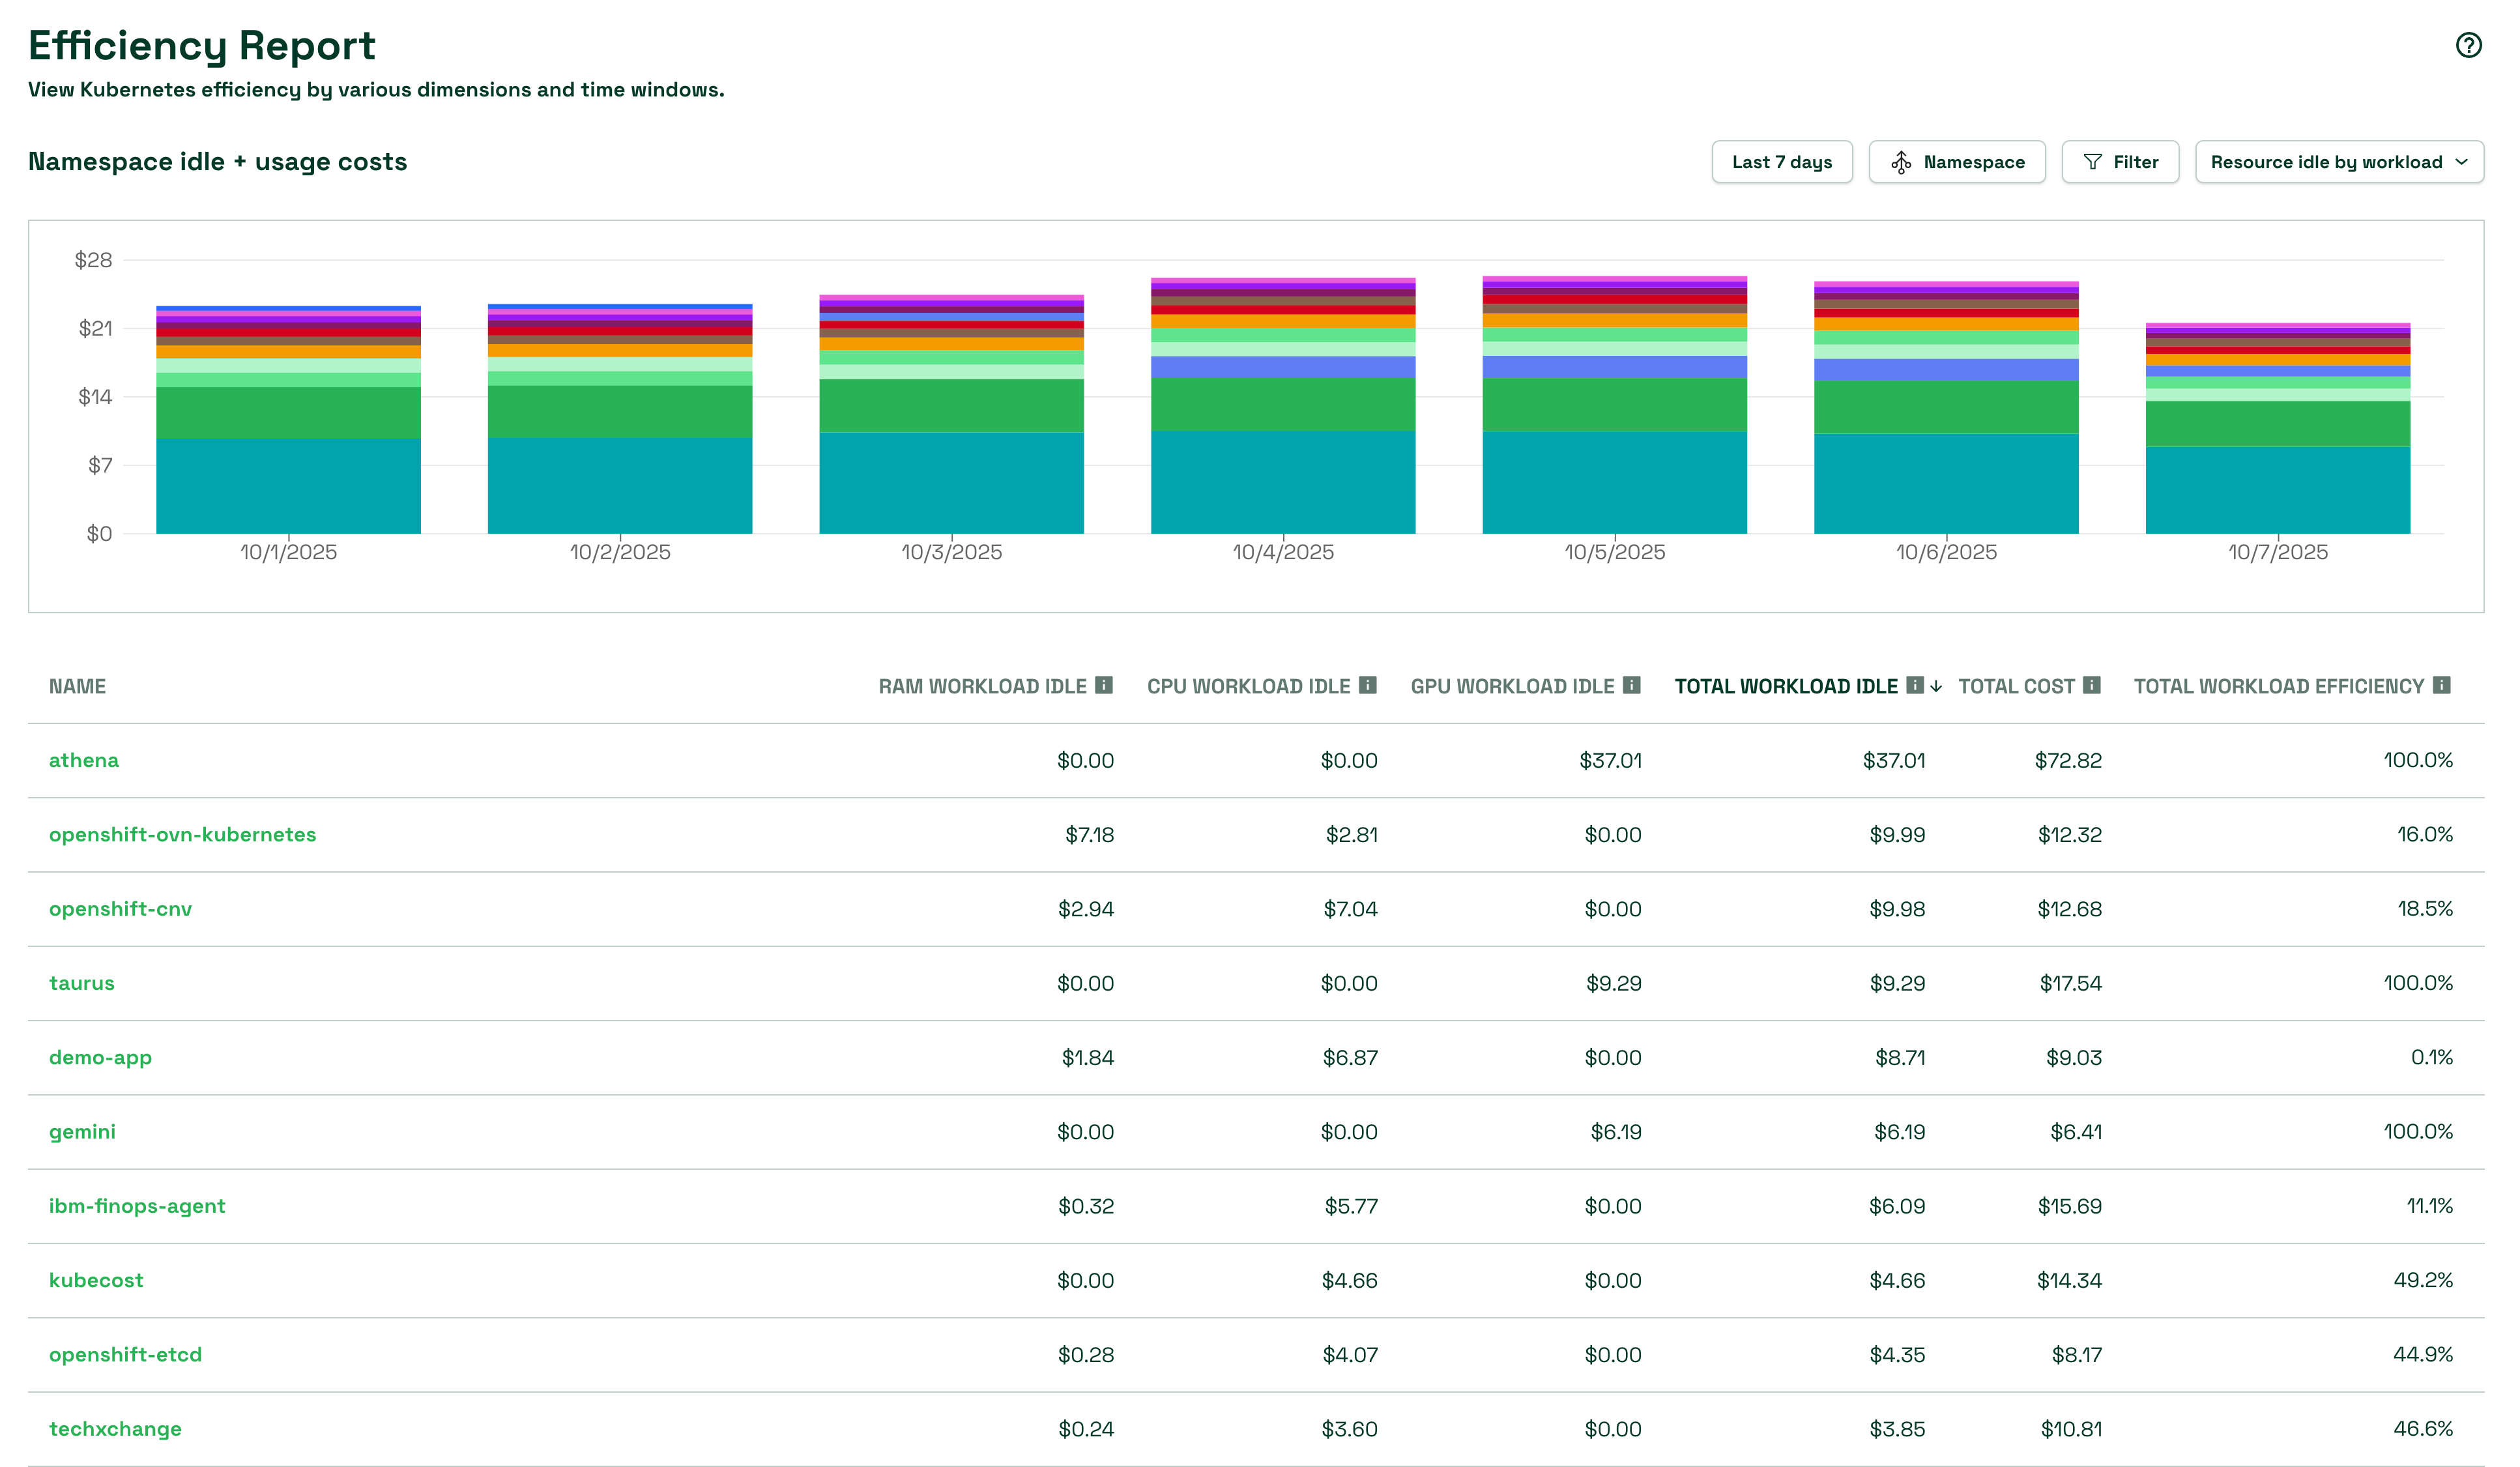This screenshot has height=1467, width=2520.
Task: Click the GPU Workload Idle info icon
Action: tap(1631, 685)
